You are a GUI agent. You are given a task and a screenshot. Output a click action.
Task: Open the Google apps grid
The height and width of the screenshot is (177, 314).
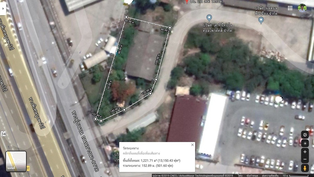coord(290,8)
